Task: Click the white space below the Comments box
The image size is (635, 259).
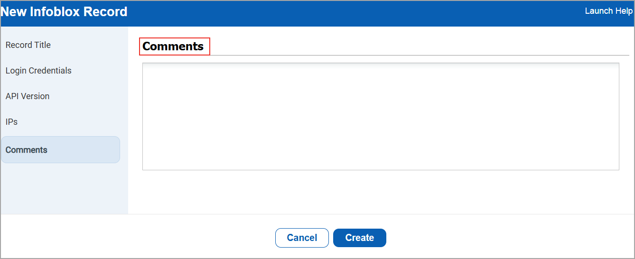Action: pos(380,192)
